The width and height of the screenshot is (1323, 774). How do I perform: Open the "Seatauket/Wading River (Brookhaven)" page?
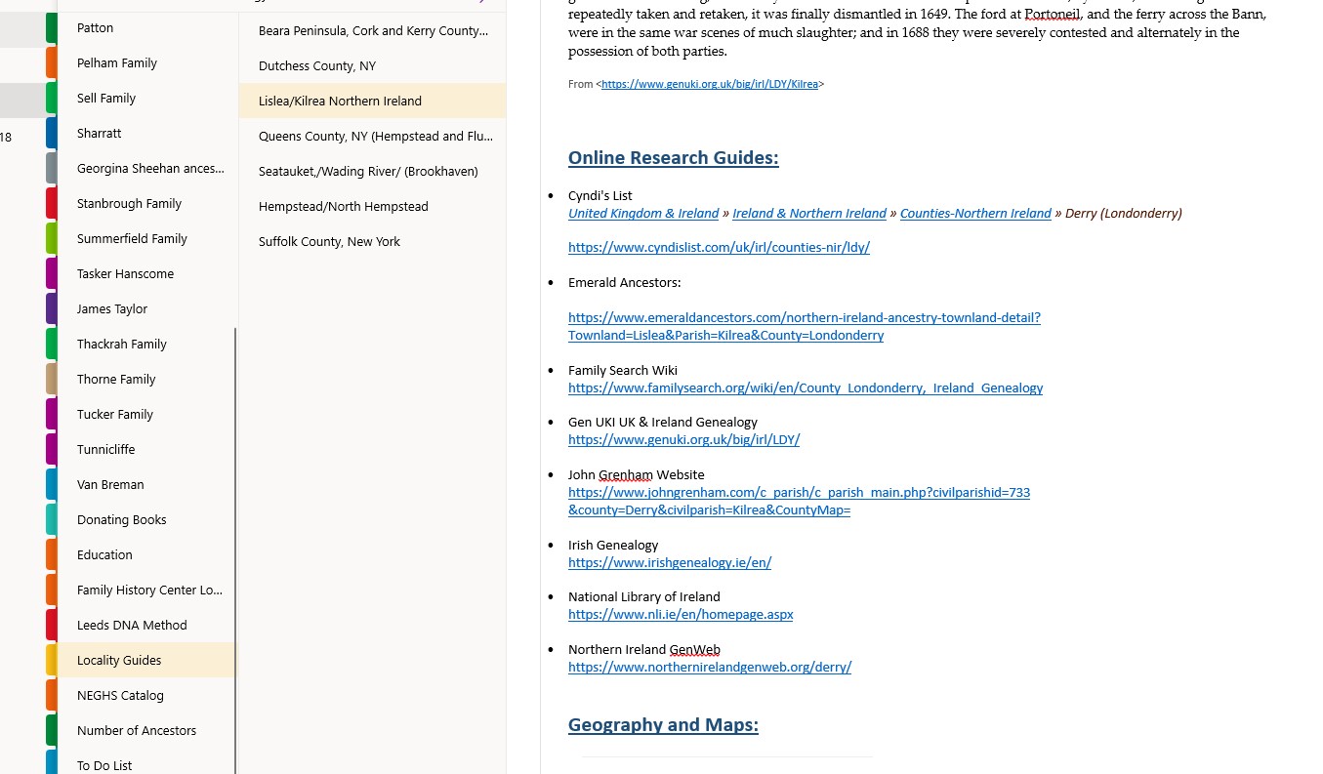coord(367,171)
